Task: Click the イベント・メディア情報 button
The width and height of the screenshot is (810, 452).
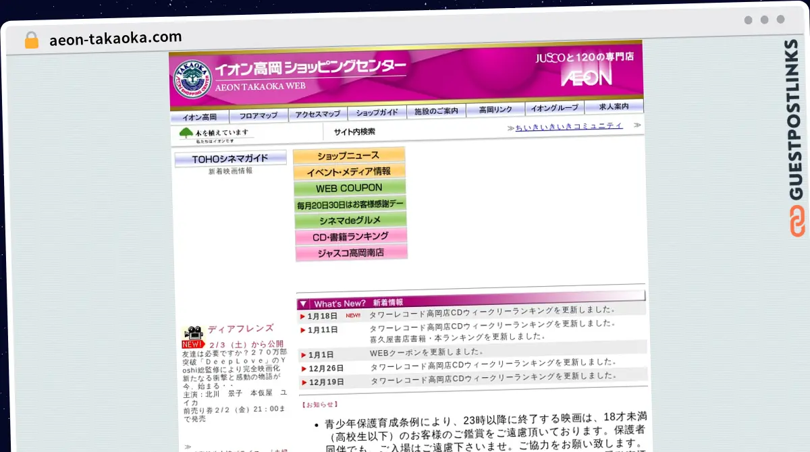Action: click(x=350, y=172)
